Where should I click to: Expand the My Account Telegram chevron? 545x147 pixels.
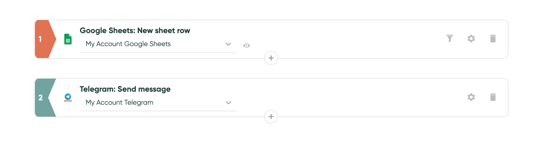point(228,103)
